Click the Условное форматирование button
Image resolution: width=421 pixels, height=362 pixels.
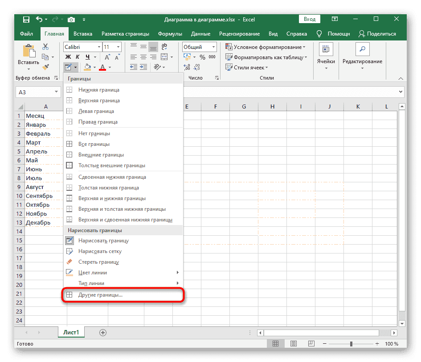[266, 47]
